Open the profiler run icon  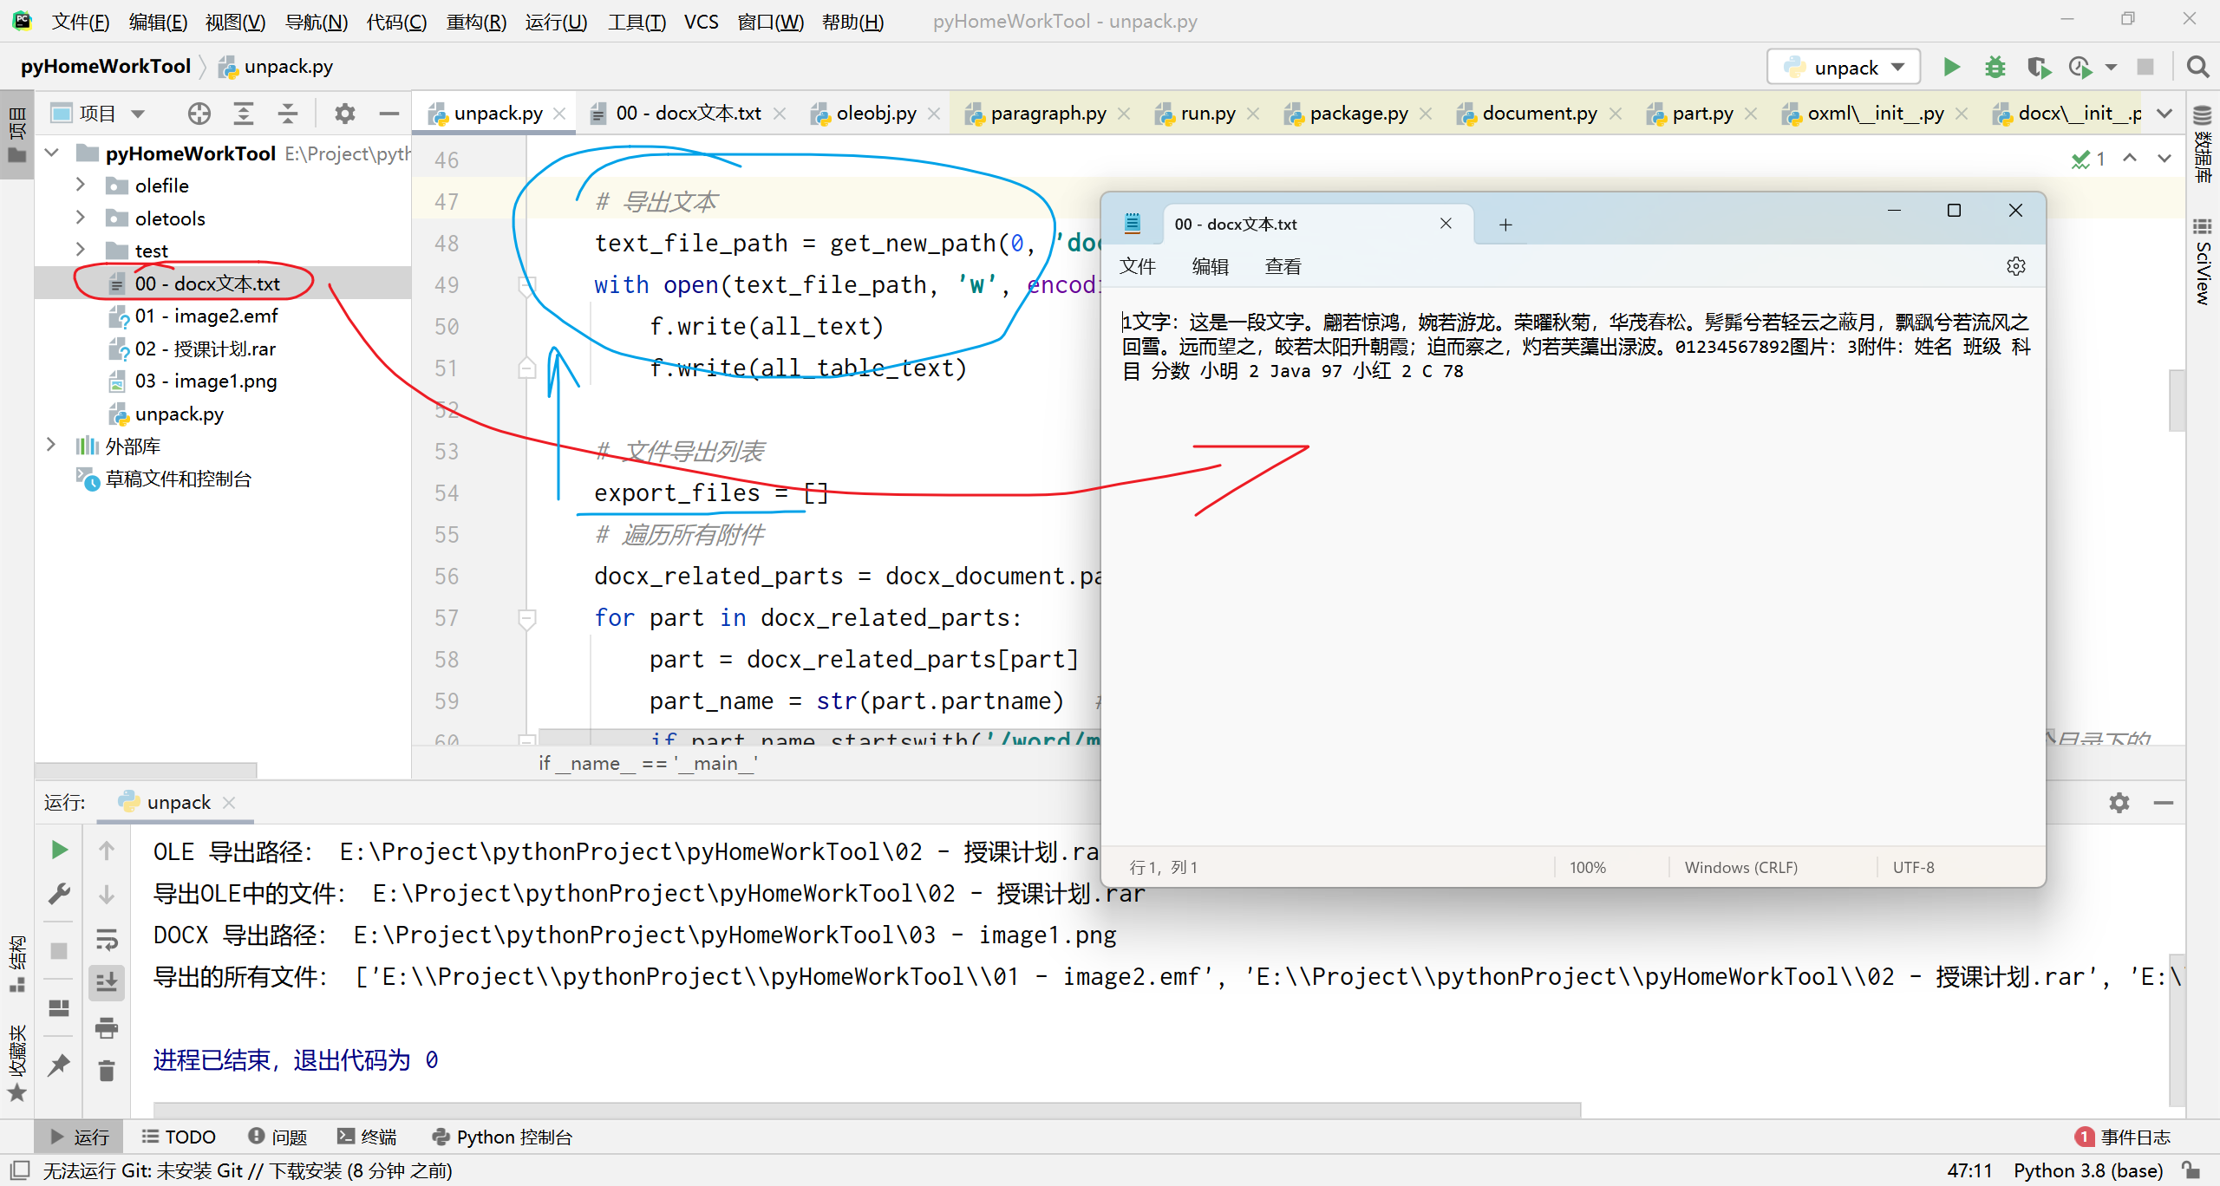[x=2080, y=67]
